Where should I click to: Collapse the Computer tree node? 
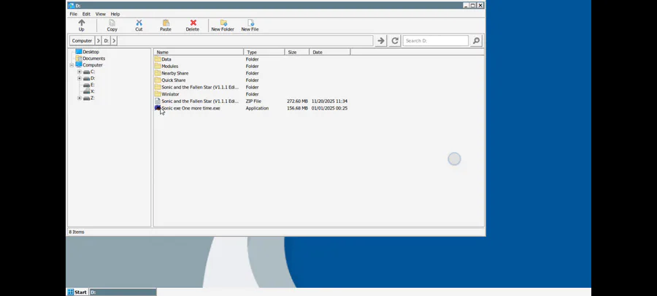(x=72, y=65)
